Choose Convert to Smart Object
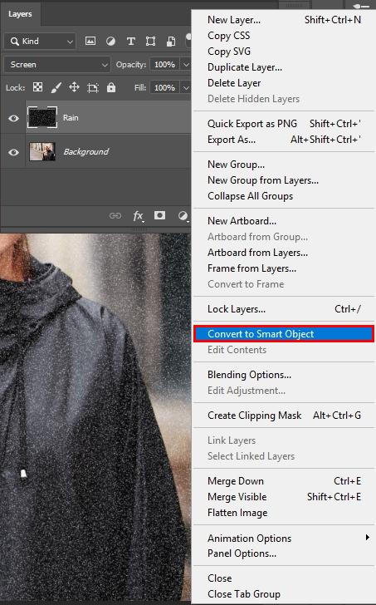This screenshot has height=605, width=376. click(x=284, y=334)
